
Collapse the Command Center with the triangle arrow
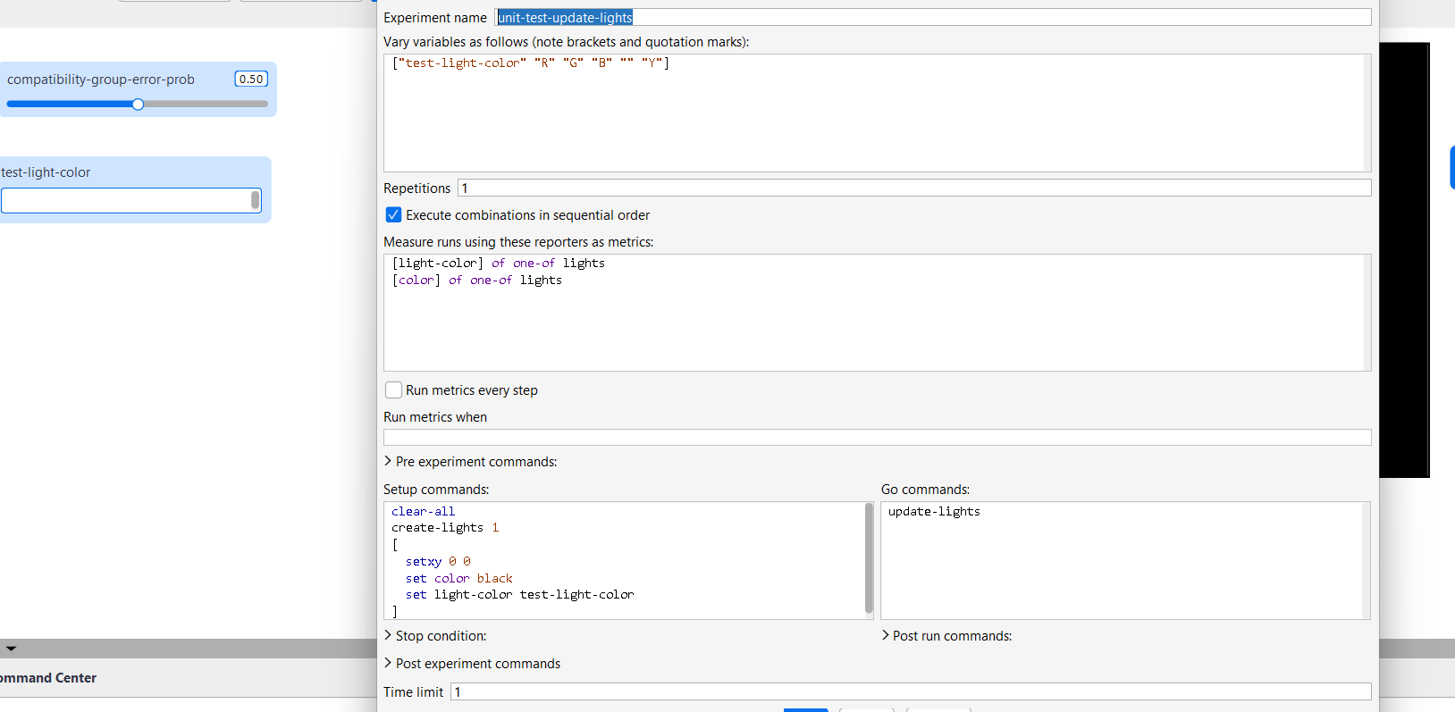[x=11, y=649]
